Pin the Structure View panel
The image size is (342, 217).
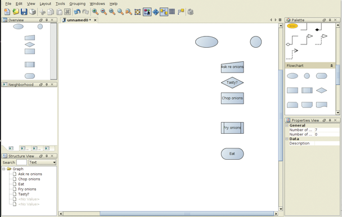(x=47, y=156)
